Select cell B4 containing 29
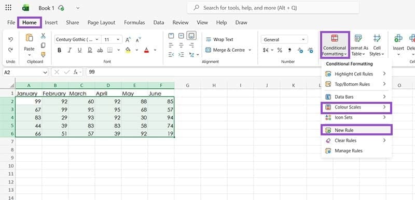 pyautogui.click(x=55, y=117)
